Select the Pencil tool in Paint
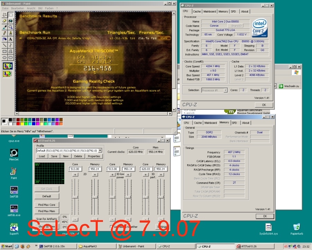The image size is (312, 250). click(x=5, y=33)
